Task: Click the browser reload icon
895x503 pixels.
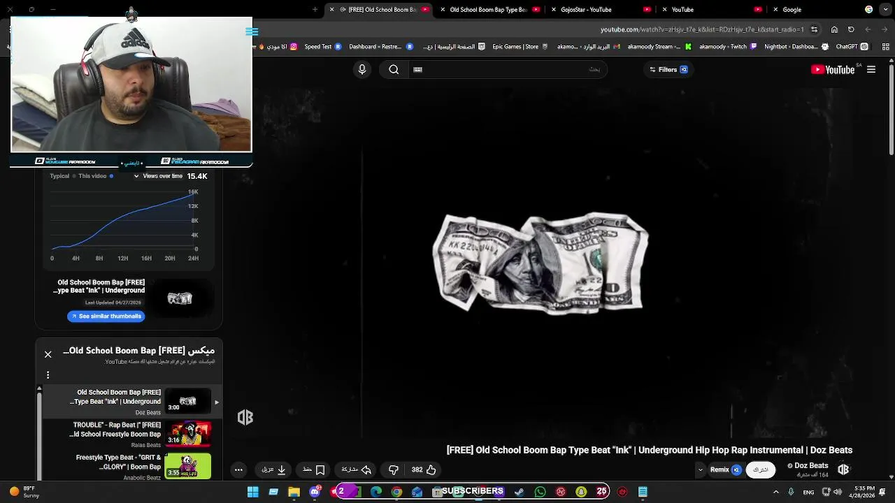Action: (851, 29)
